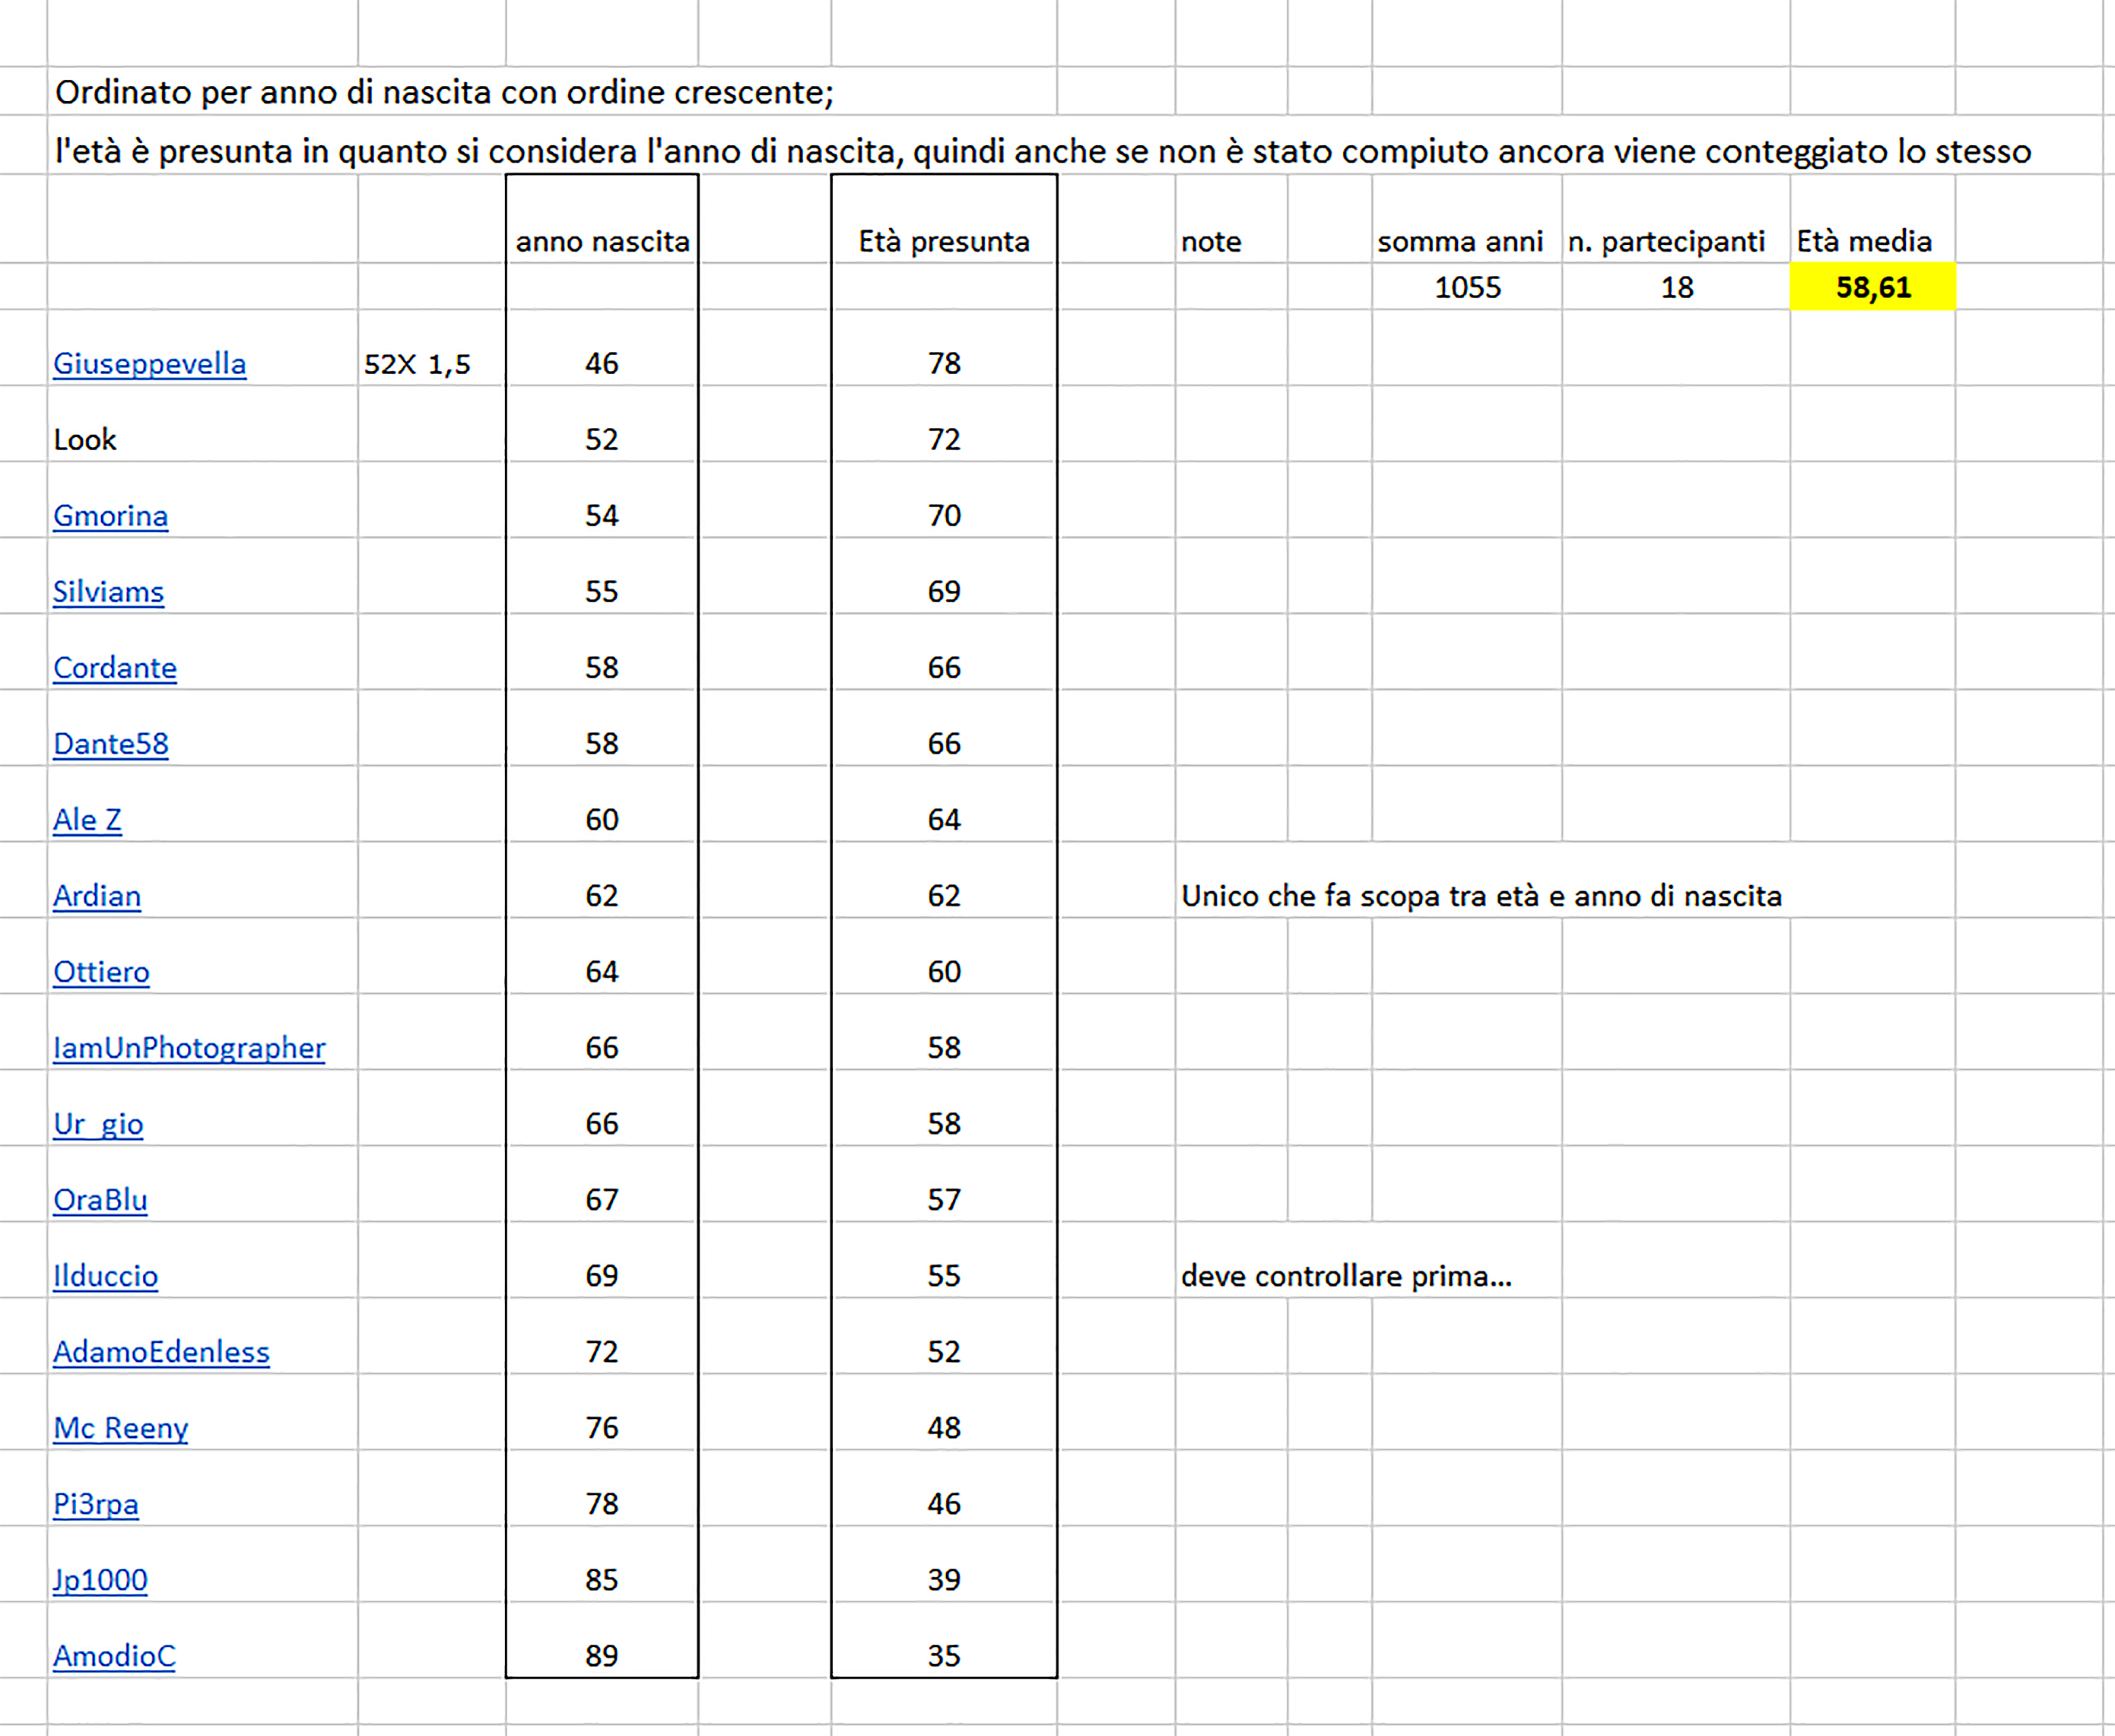The height and width of the screenshot is (1736, 2115).
Task: Open the Ale Z link
Action: click(87, 820)
